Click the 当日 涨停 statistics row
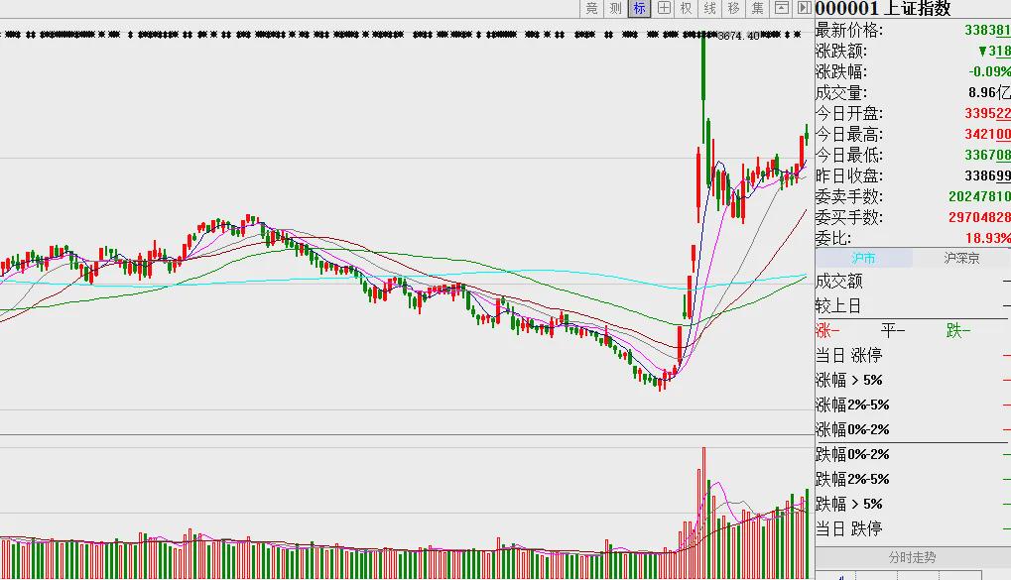Screen dimensions: 1011x580 click(913, 355)
